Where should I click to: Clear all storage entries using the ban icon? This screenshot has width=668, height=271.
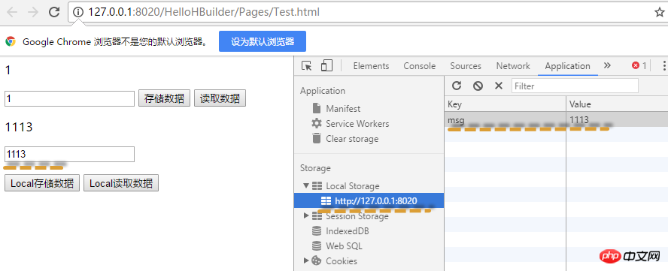point(478,86)
